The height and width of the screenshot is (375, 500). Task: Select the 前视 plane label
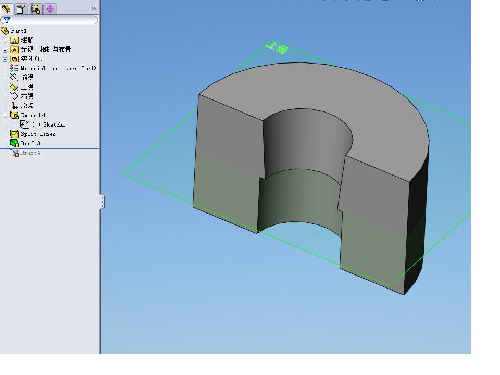[x=27, y=78]
